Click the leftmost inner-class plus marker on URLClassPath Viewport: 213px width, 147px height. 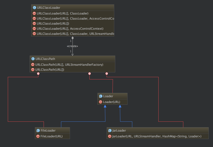pyautogui.click(x=38, y=74)
